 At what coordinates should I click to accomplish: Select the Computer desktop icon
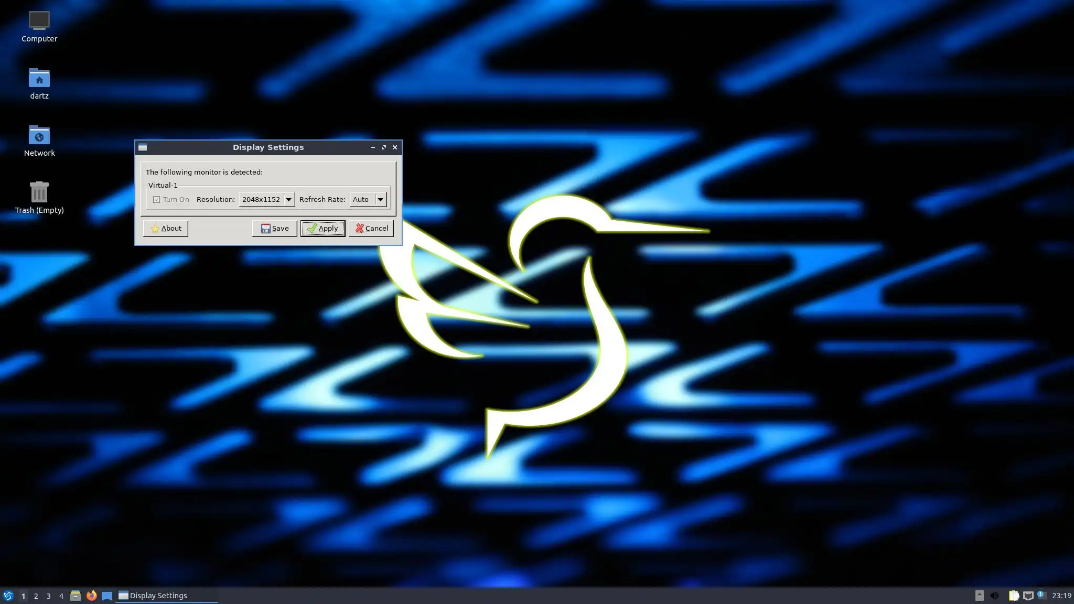click(x=39, y=21)
